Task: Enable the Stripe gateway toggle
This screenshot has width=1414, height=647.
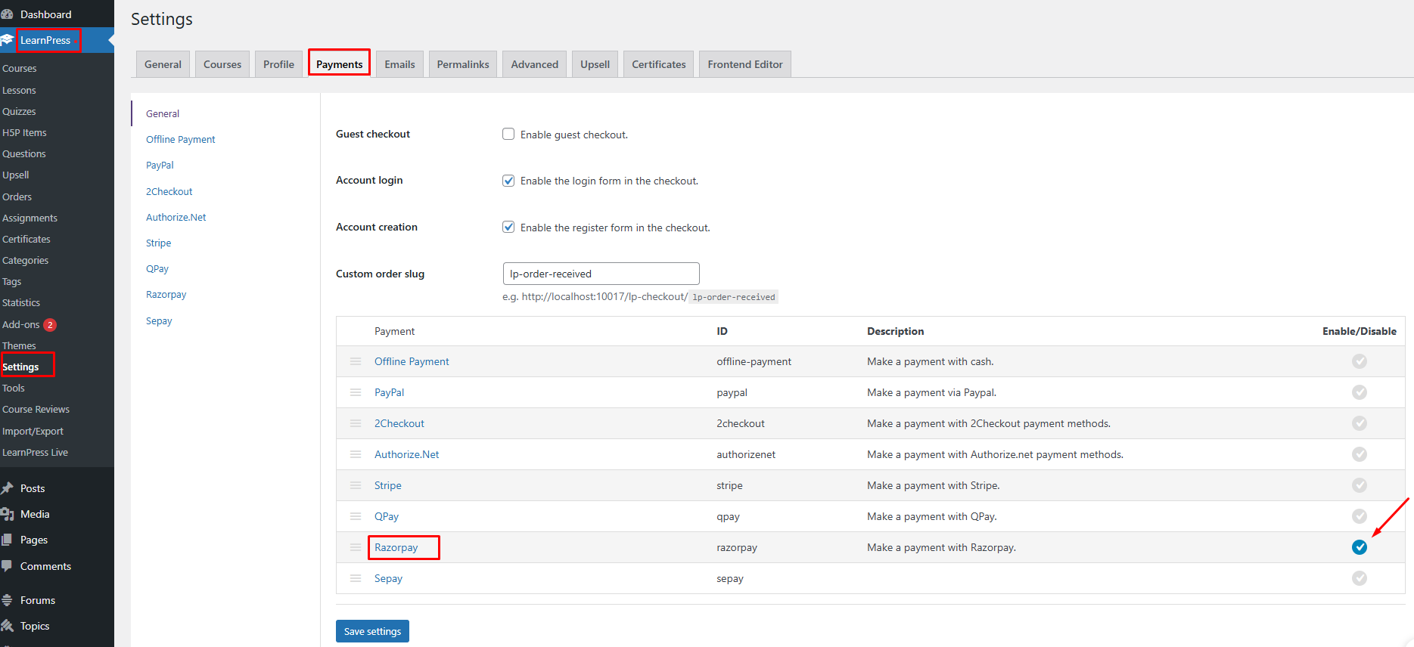Action: [x=1360, y=485]
